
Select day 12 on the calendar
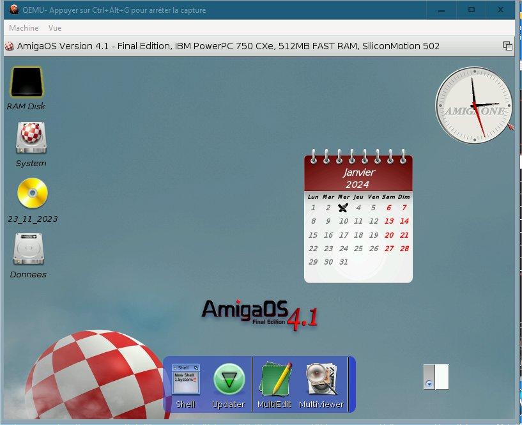tap(374, 221)
